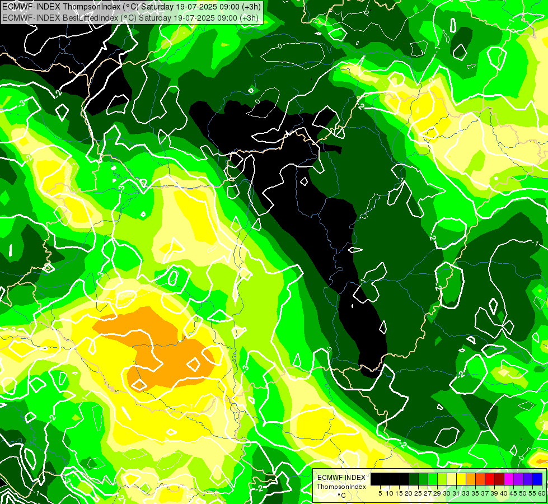Click the legend scale value 33
Viewport: 548px width, 504px height.
point(466,493)
